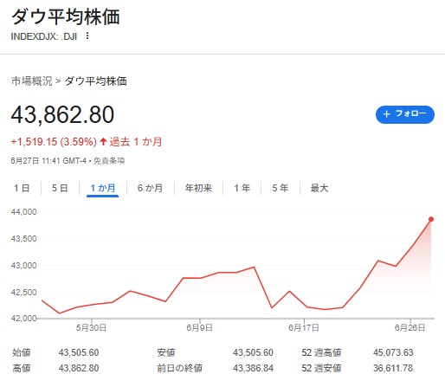Click the 43,500 y-axis label
This screenshot has width=445, height=387.
click(x=24, y=239)
